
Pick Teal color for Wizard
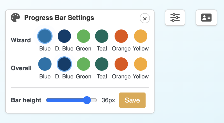102,36
